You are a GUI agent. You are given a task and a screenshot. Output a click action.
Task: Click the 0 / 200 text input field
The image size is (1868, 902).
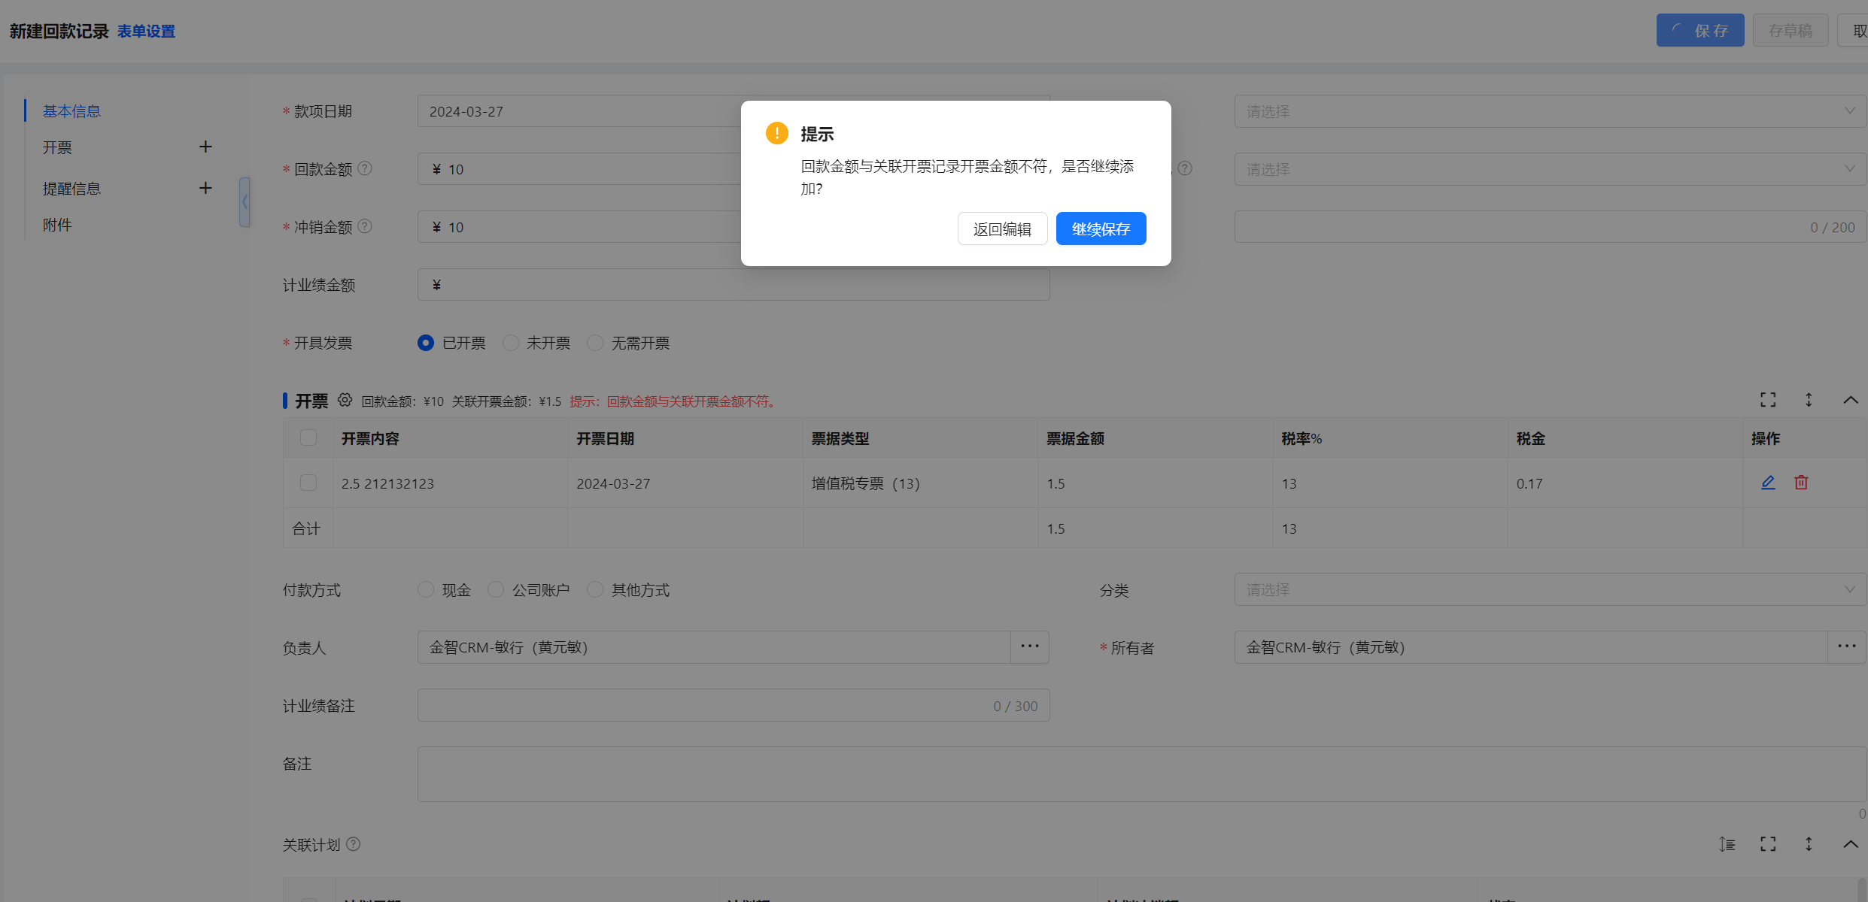(1550, 227)
